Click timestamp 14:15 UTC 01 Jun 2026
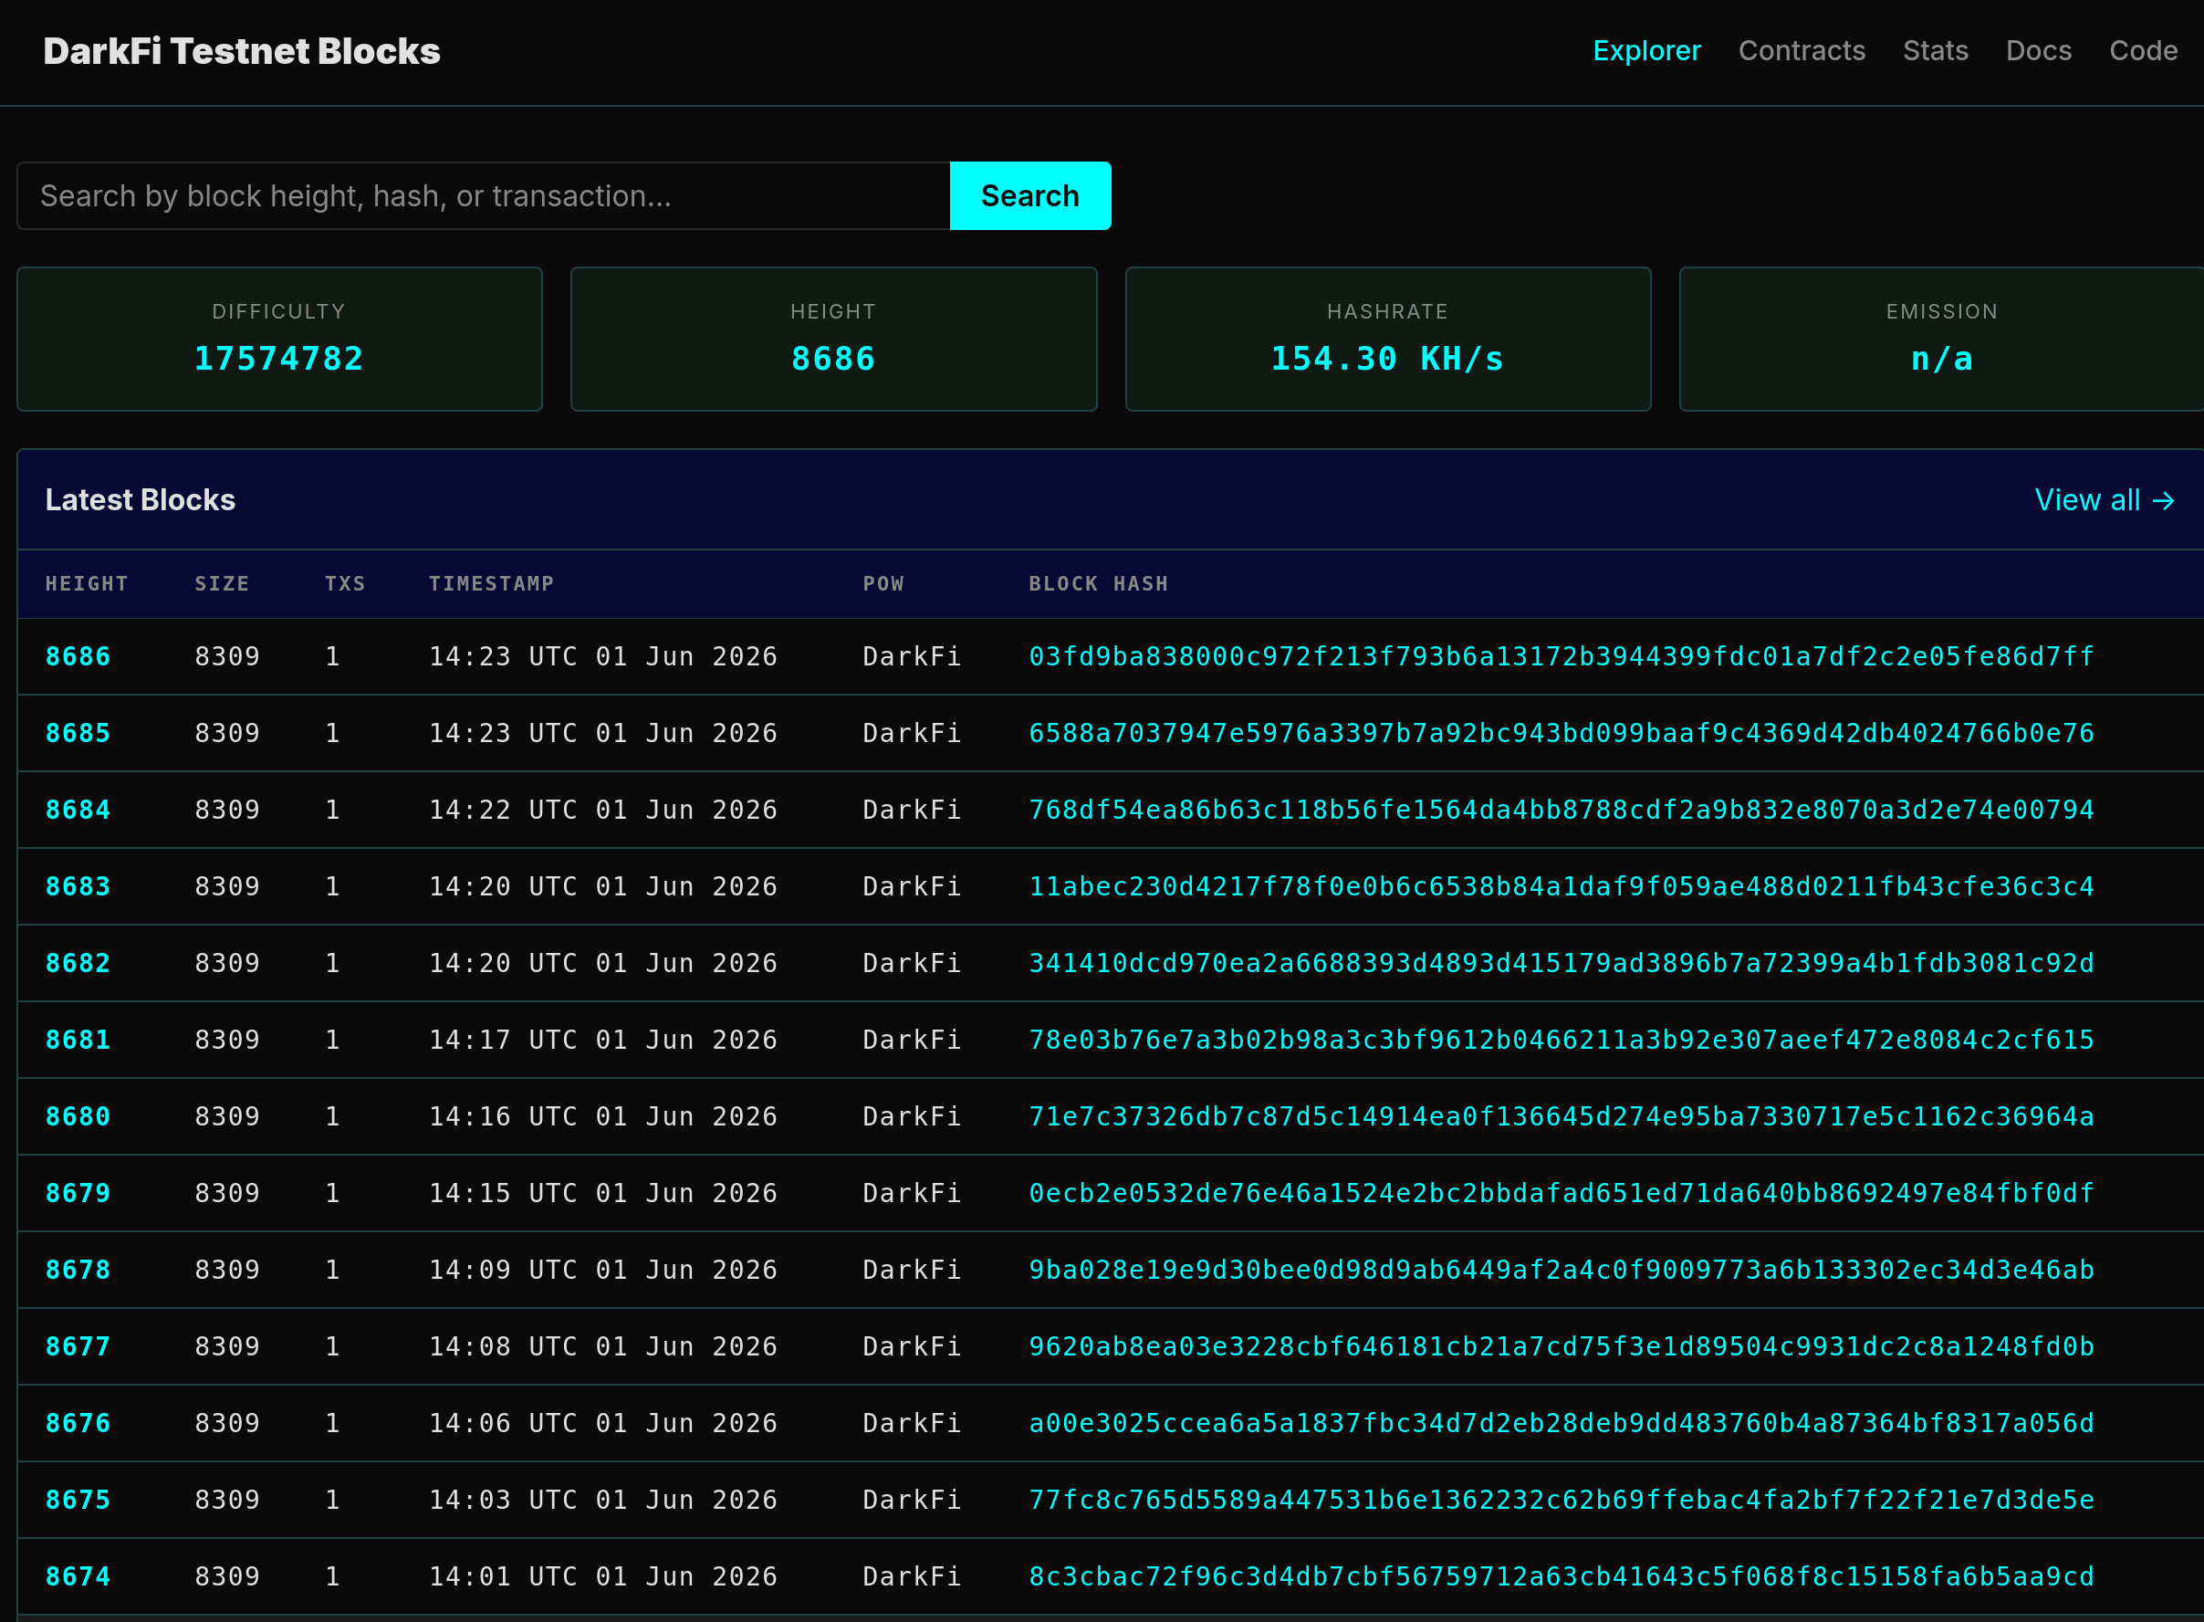This screenshot has width=2204, height=1622. (x=602, y=1193)
